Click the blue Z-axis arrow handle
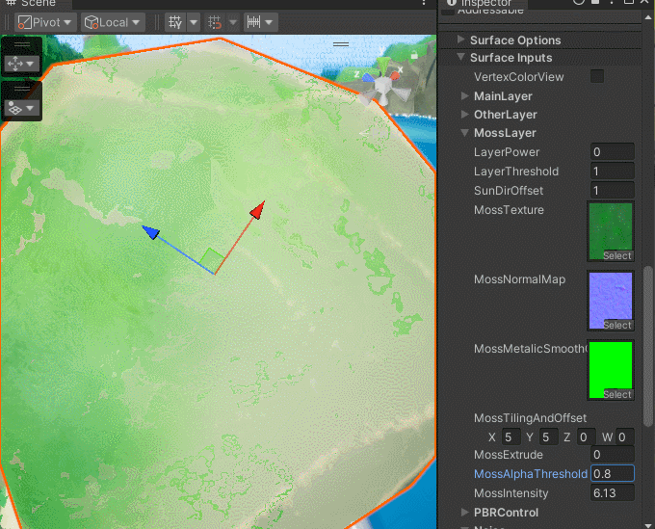Screen dimensions: 655x529 point(151,232)
